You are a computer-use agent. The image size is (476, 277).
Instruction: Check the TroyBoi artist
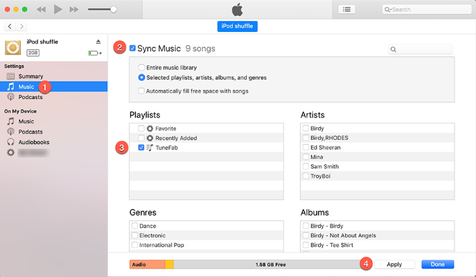click(306, 176)
